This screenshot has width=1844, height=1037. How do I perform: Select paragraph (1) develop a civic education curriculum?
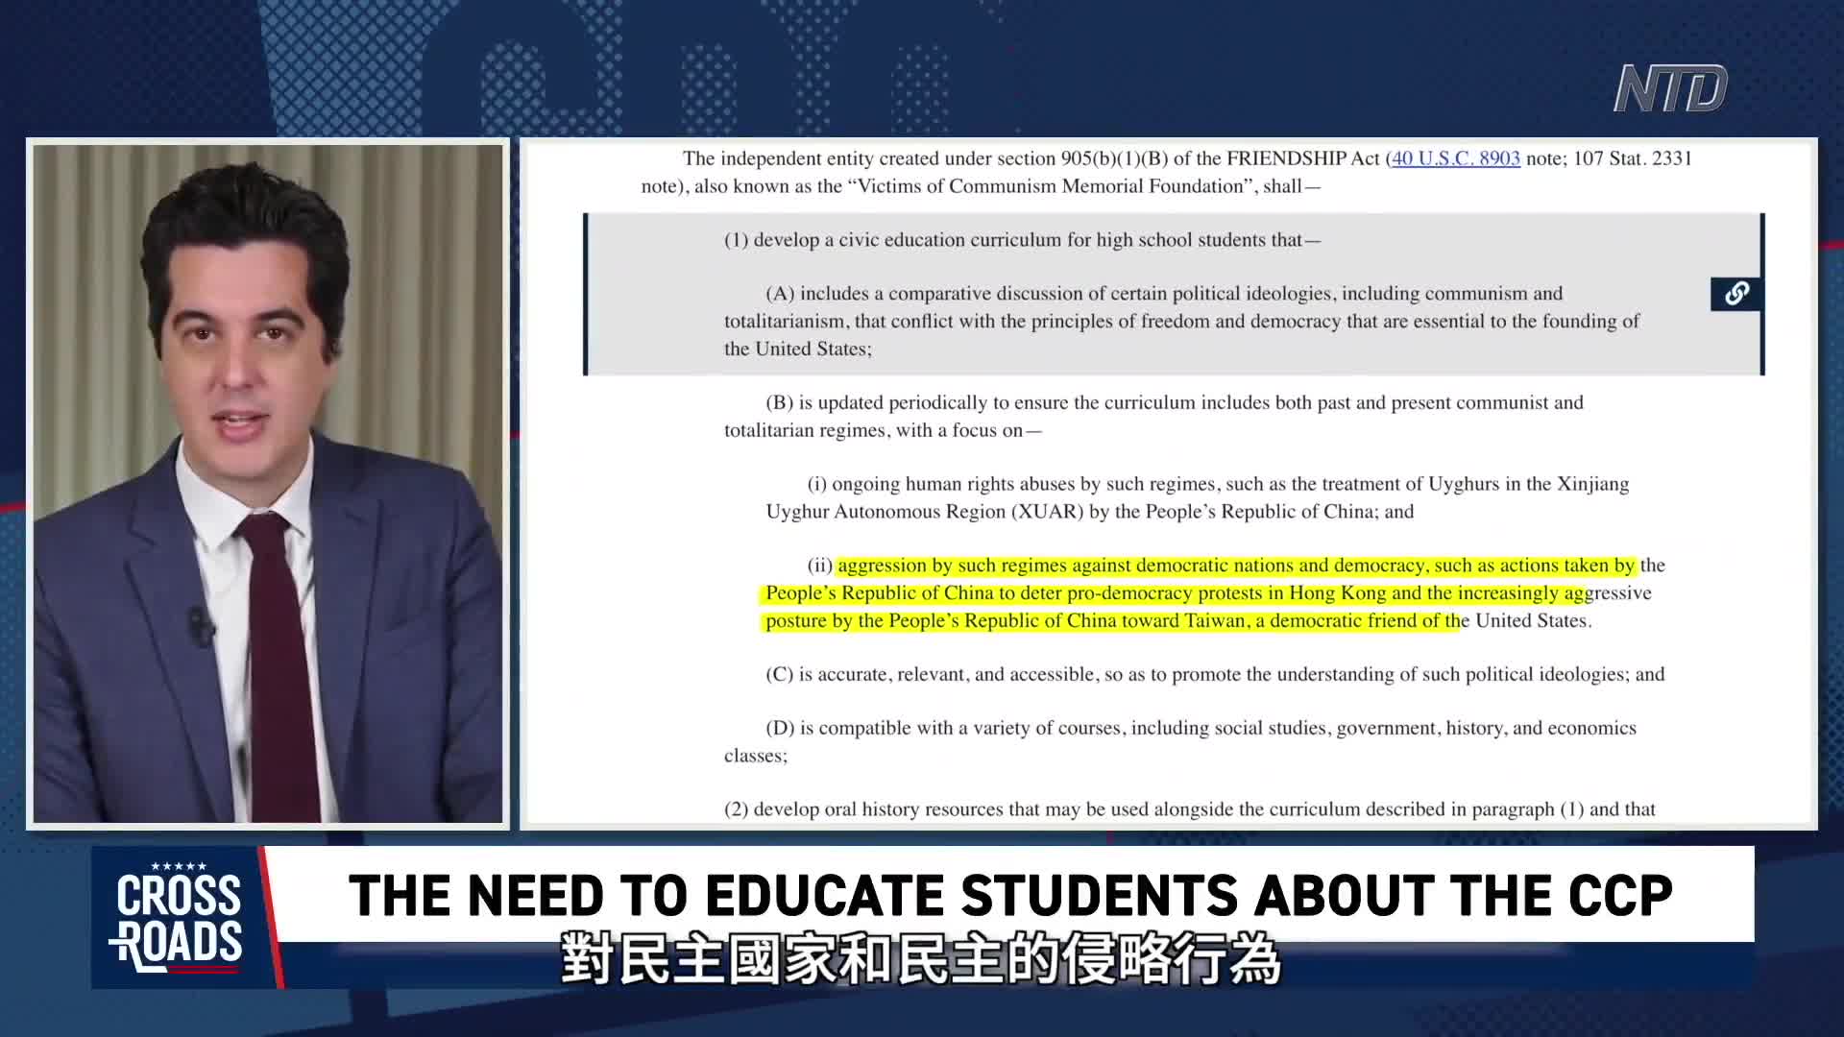click(1022, 240)
